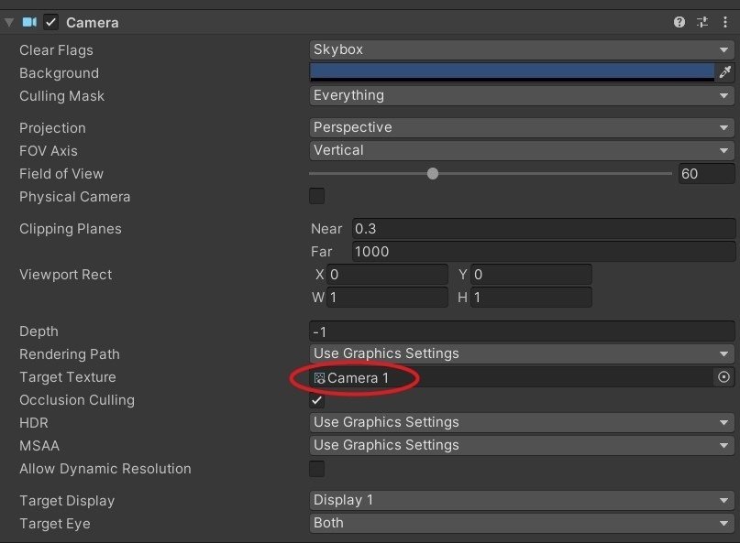
Task: Disable the Camera component checkbox
Action: (51, 22)
